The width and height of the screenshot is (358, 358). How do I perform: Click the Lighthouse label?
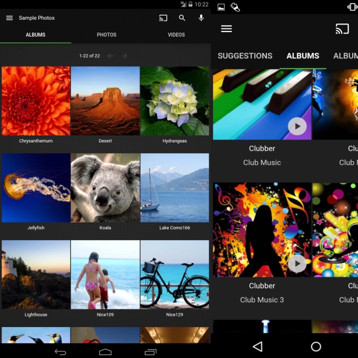point(36,315)
